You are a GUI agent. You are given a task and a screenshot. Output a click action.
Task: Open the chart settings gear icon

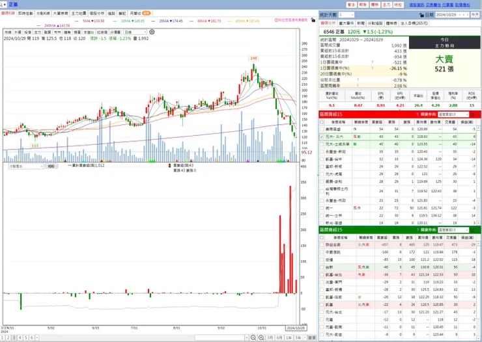pyautogui.click(x=152, y=32)
